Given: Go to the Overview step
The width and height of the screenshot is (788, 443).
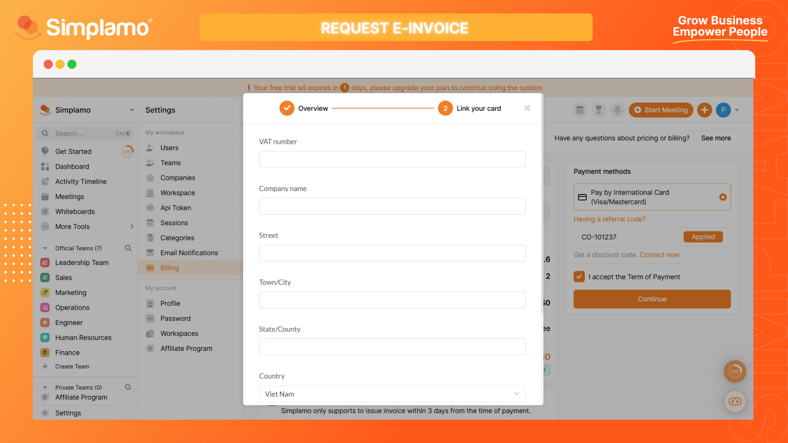Looking at the screenshot, I should 304,108.
